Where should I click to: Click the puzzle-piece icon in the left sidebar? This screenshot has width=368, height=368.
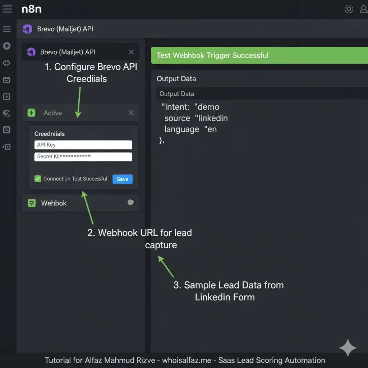(x=7, y=113)
